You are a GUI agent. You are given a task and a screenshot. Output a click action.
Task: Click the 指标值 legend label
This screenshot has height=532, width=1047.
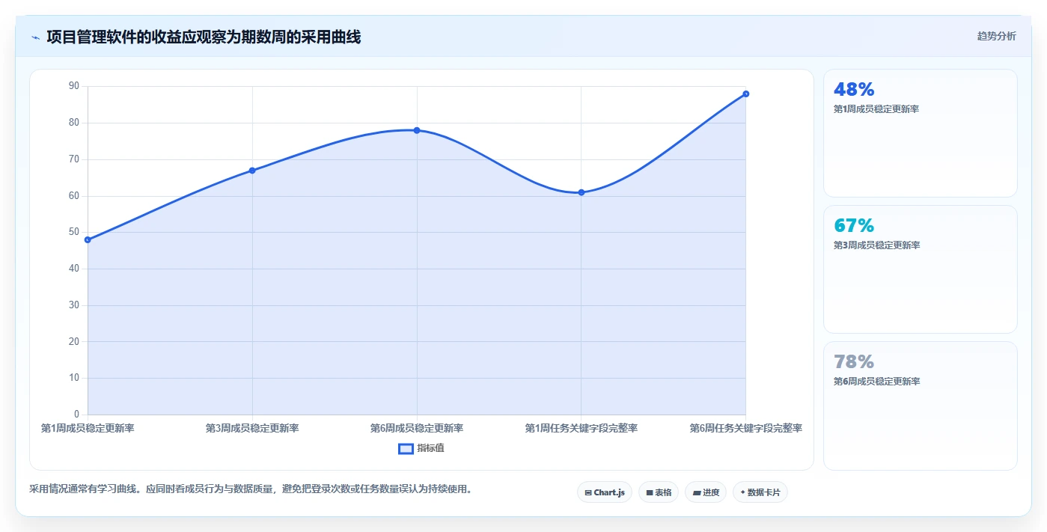coord(430,448)
